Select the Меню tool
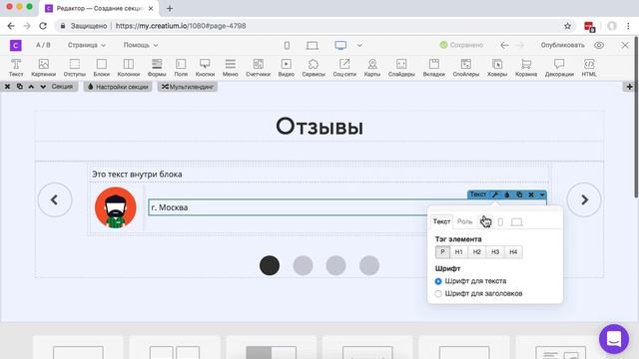The image size is (639, 359). point(231,67)
